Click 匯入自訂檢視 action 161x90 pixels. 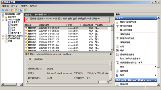pos(127,30)
